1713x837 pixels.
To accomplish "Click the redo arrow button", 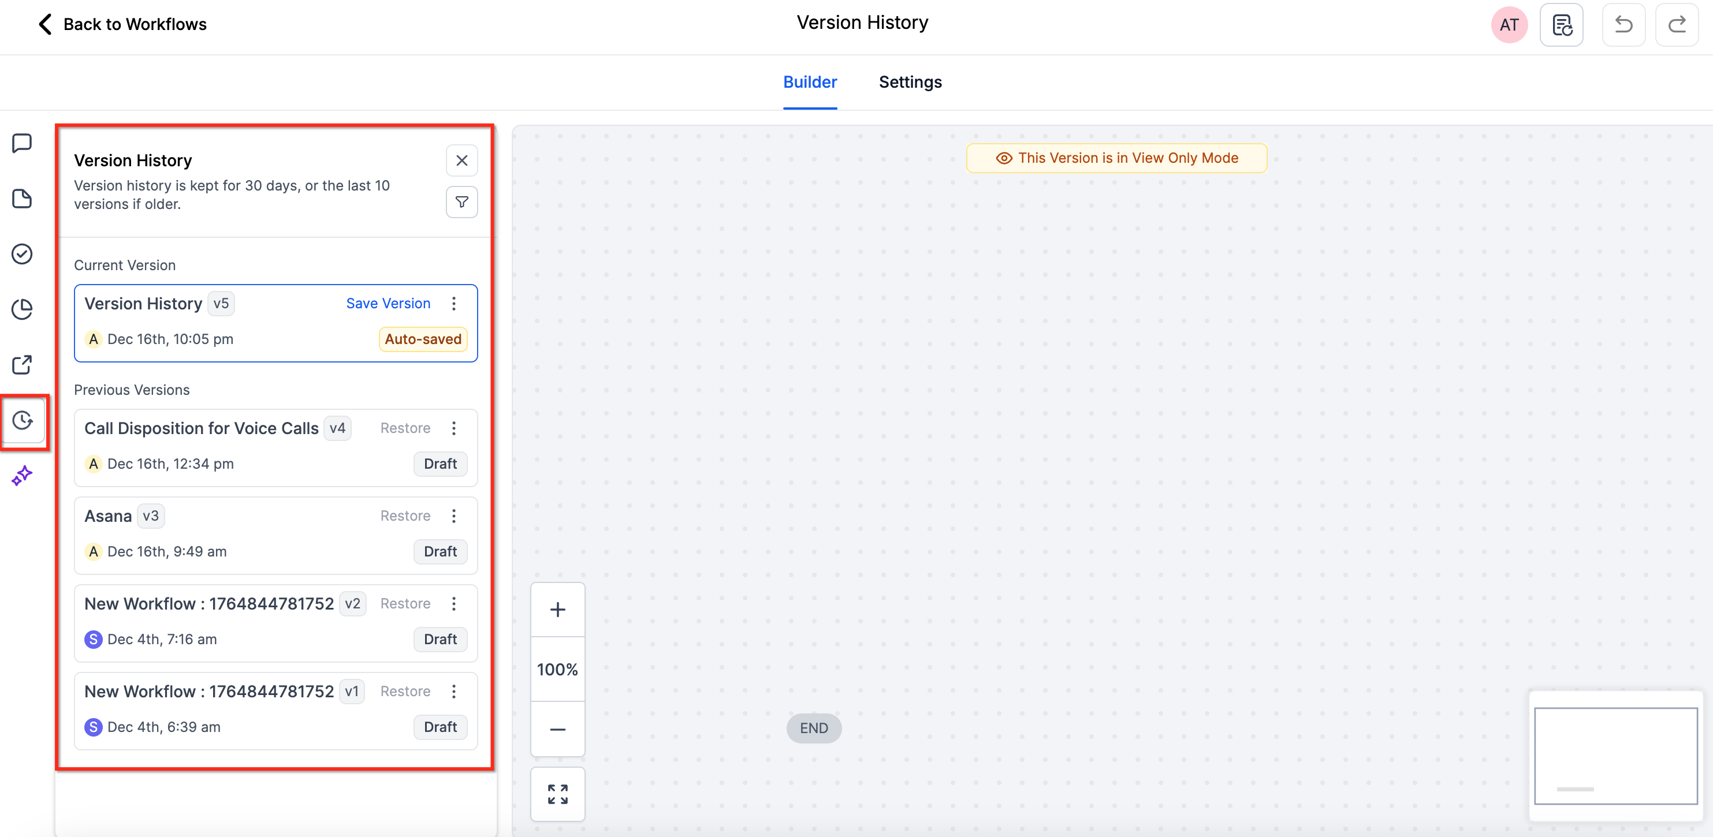I will [1677, 25].
